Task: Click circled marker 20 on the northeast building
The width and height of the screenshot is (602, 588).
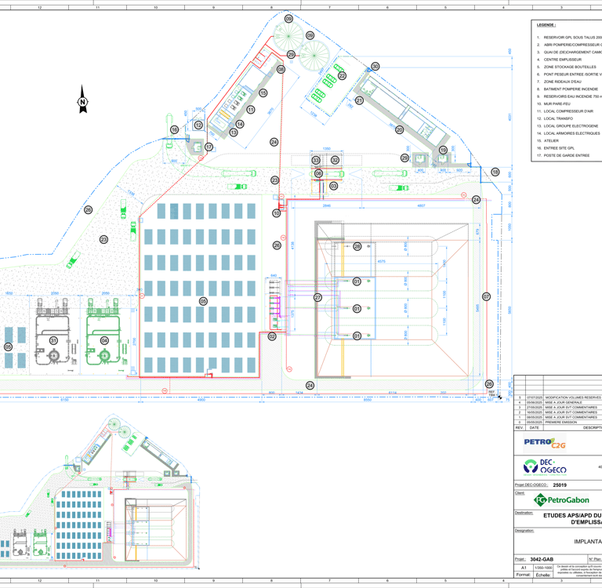Action: (399, 130)
